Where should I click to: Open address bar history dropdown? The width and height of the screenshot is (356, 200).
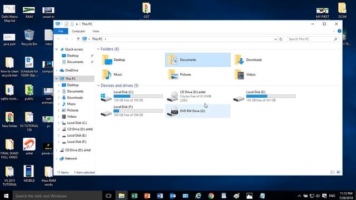pyautogui.click(x=275, y=39)
